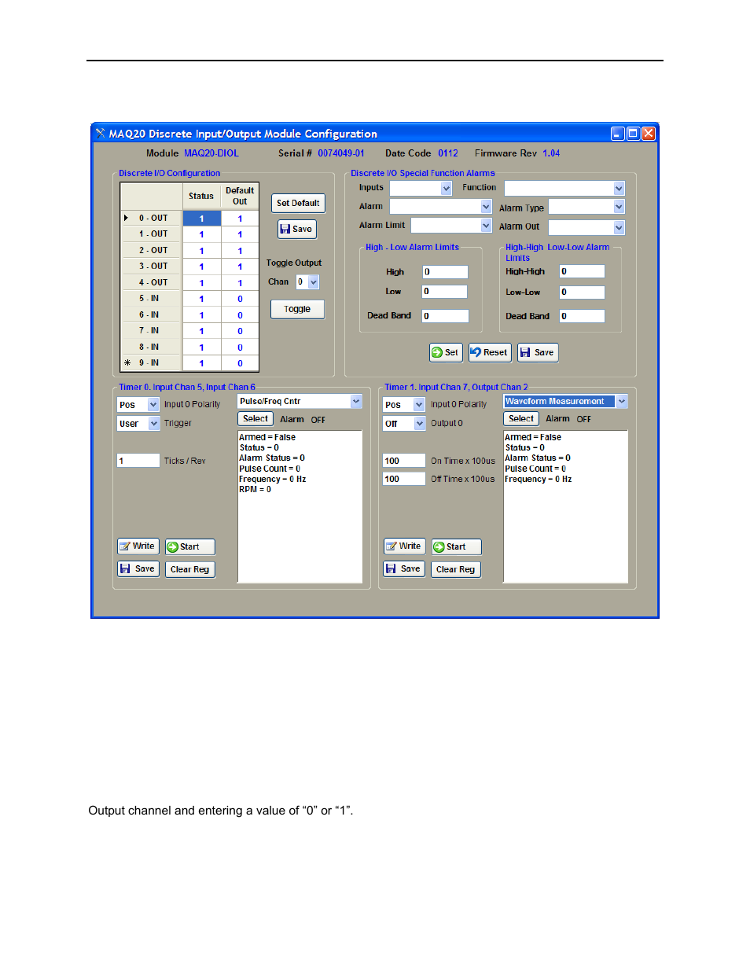Screen dimensions: 750x971
Task: Click Firmware Rev value 1.04
Action: (x=551, y=153)
